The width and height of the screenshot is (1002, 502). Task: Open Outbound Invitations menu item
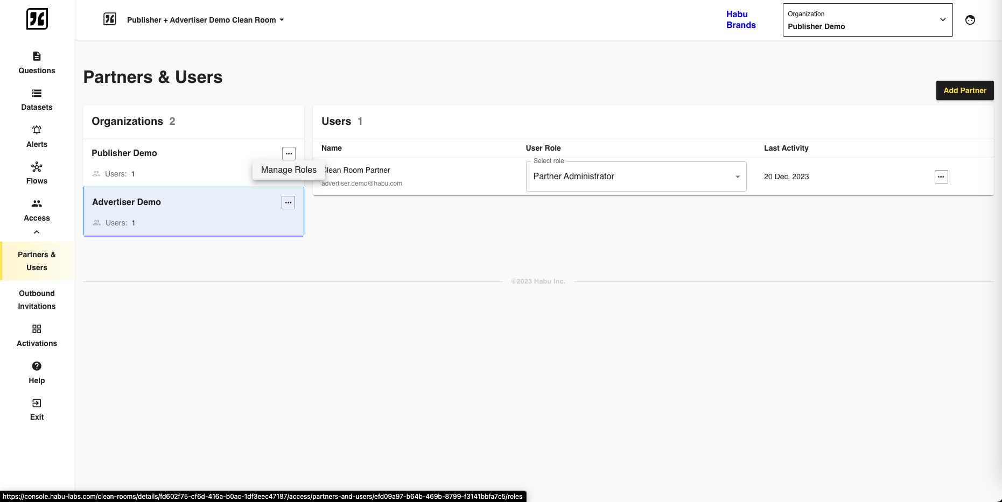[37, 300]
